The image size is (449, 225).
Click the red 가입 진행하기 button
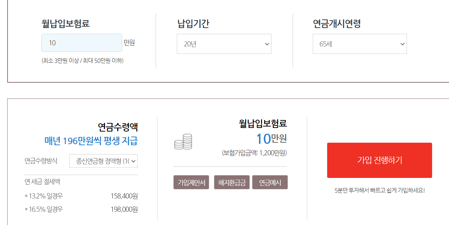point(379,160)
